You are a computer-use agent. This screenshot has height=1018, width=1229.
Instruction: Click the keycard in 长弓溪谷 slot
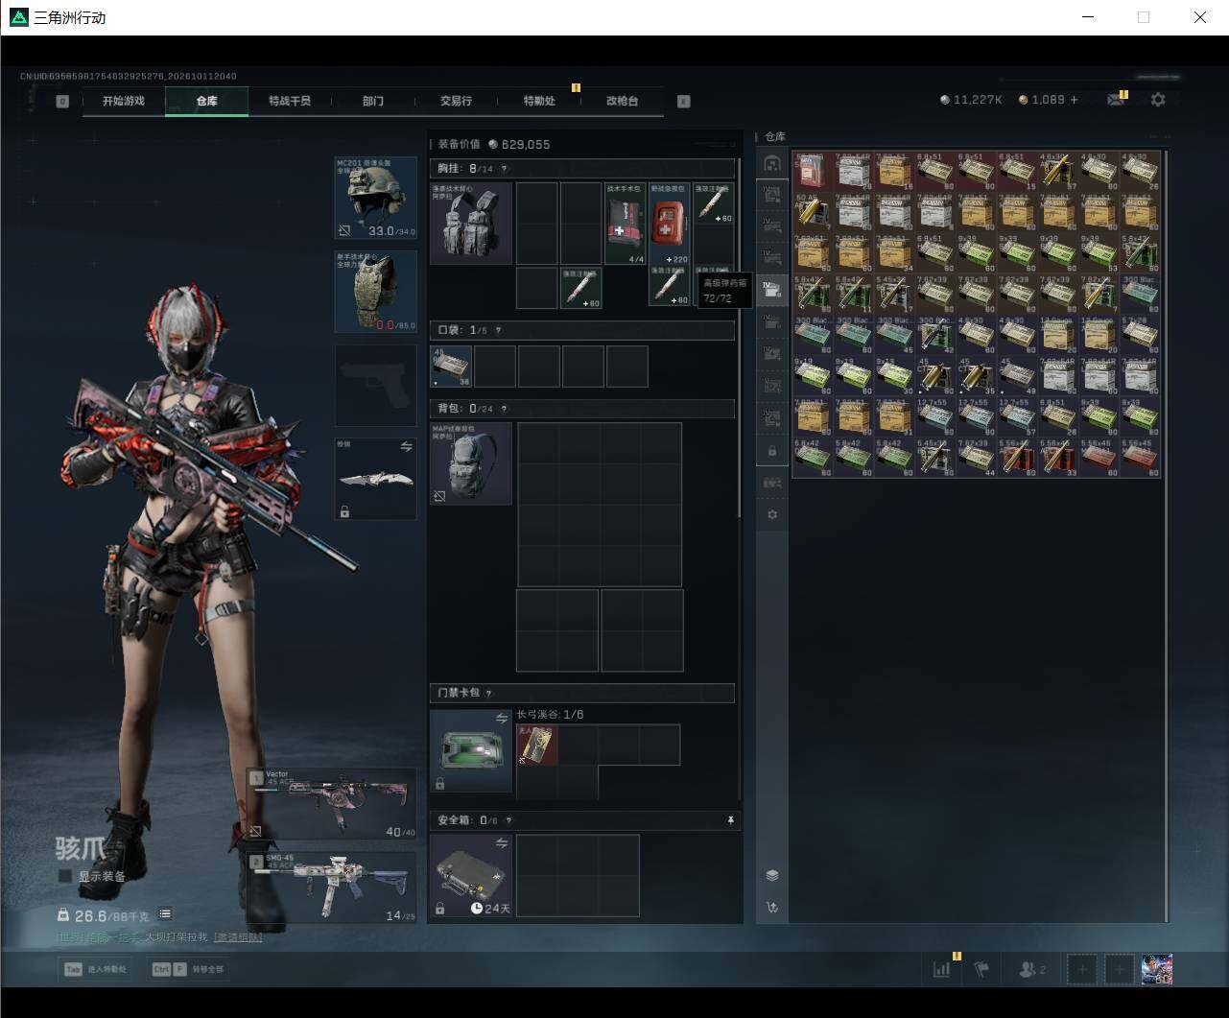[537, 745]
